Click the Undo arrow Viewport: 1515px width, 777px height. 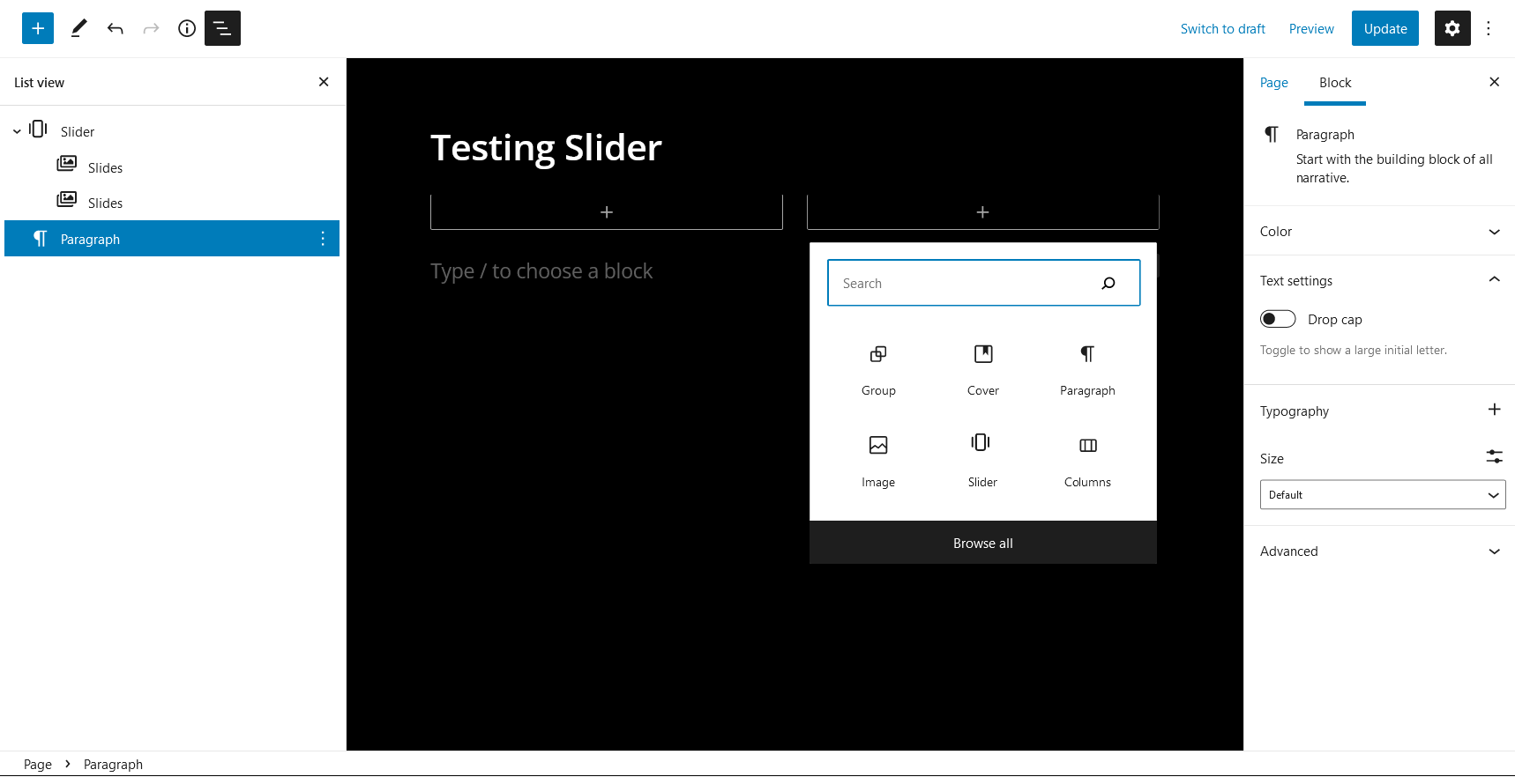pyautogui.click(x=115, y=28)
